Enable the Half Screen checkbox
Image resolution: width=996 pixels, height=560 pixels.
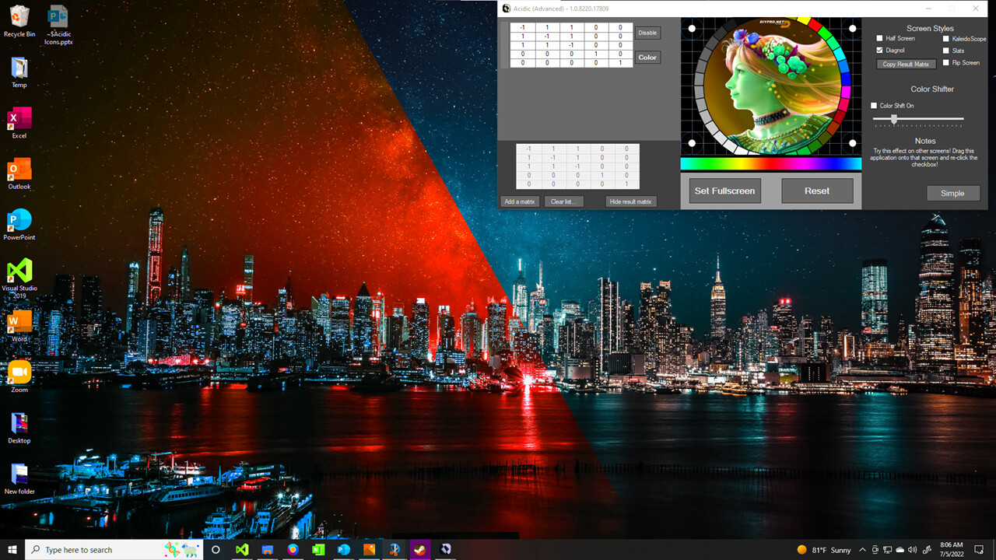(880, 38)
